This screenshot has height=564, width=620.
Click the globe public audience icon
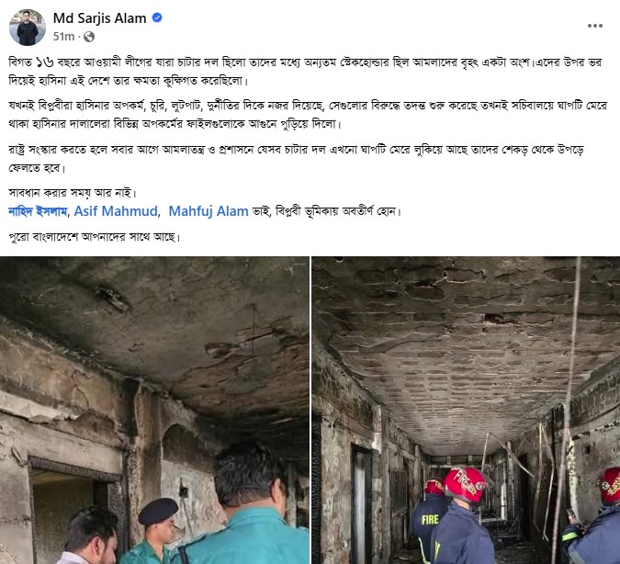point(89,37)
